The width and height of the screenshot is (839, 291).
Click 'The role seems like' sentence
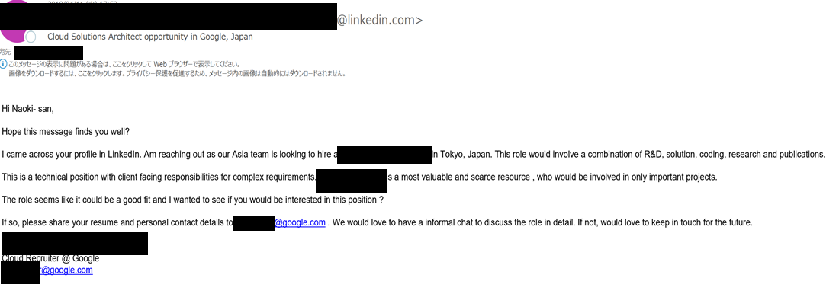193,200
